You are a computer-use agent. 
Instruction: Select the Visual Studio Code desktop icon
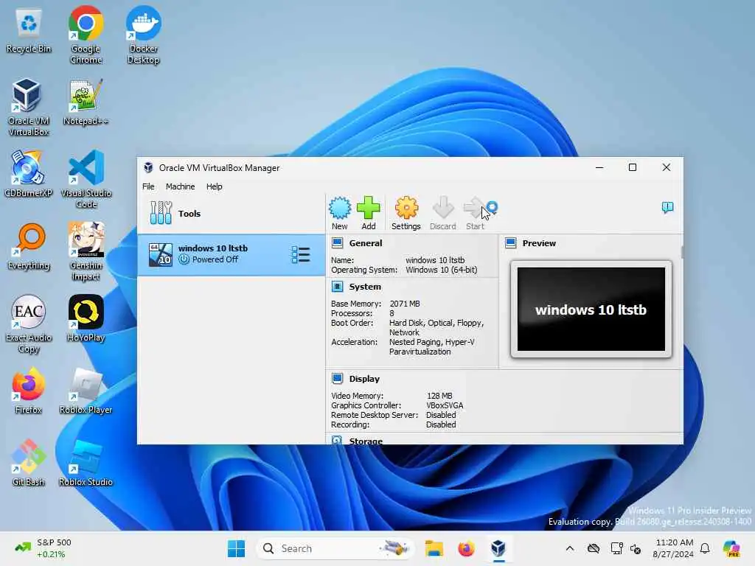click(x=86, y=180)
